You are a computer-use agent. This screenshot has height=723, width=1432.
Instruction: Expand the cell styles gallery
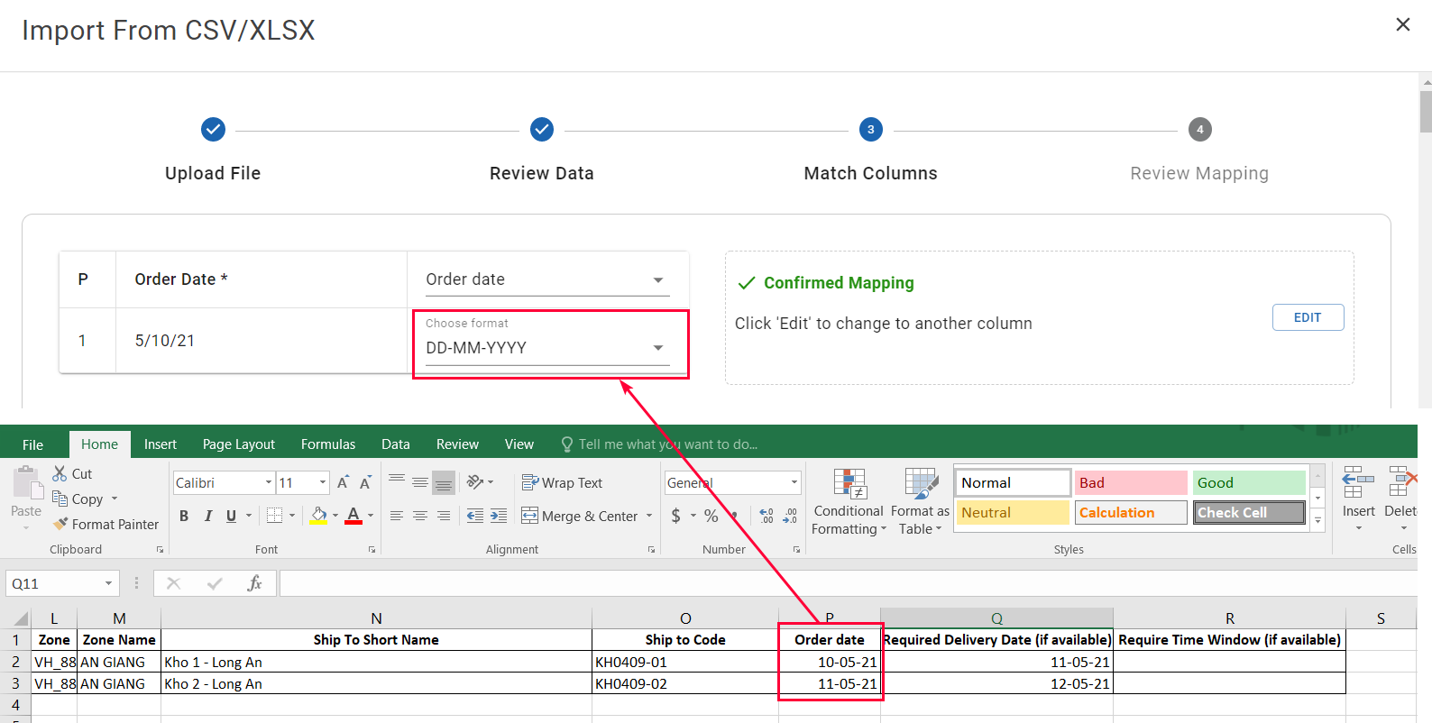(1317, 520)
